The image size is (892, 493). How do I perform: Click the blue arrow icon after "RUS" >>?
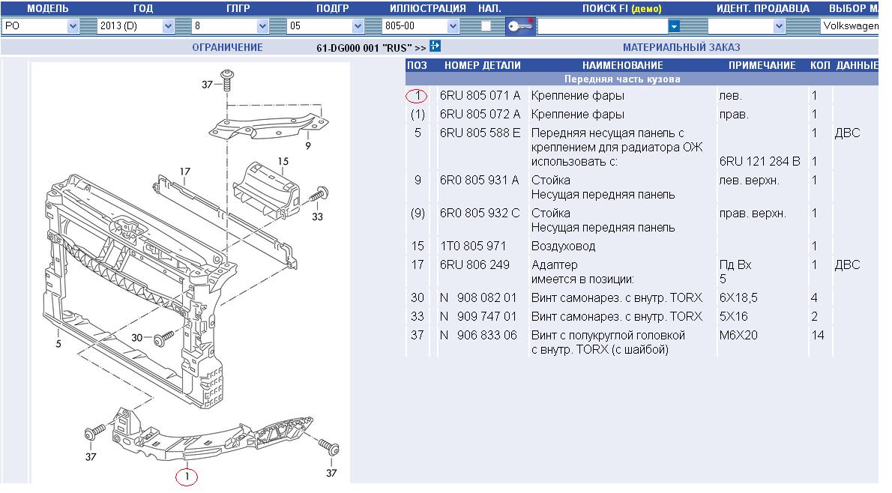pyautogui.click(x=436, y=46)
